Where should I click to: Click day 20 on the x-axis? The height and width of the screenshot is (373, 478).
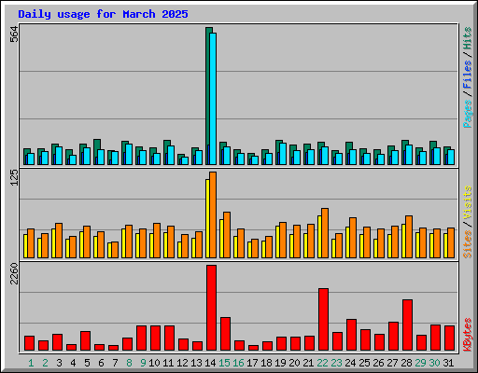294,363
